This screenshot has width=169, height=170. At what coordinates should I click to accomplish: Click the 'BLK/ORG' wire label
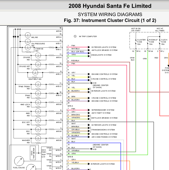point(75,90)
